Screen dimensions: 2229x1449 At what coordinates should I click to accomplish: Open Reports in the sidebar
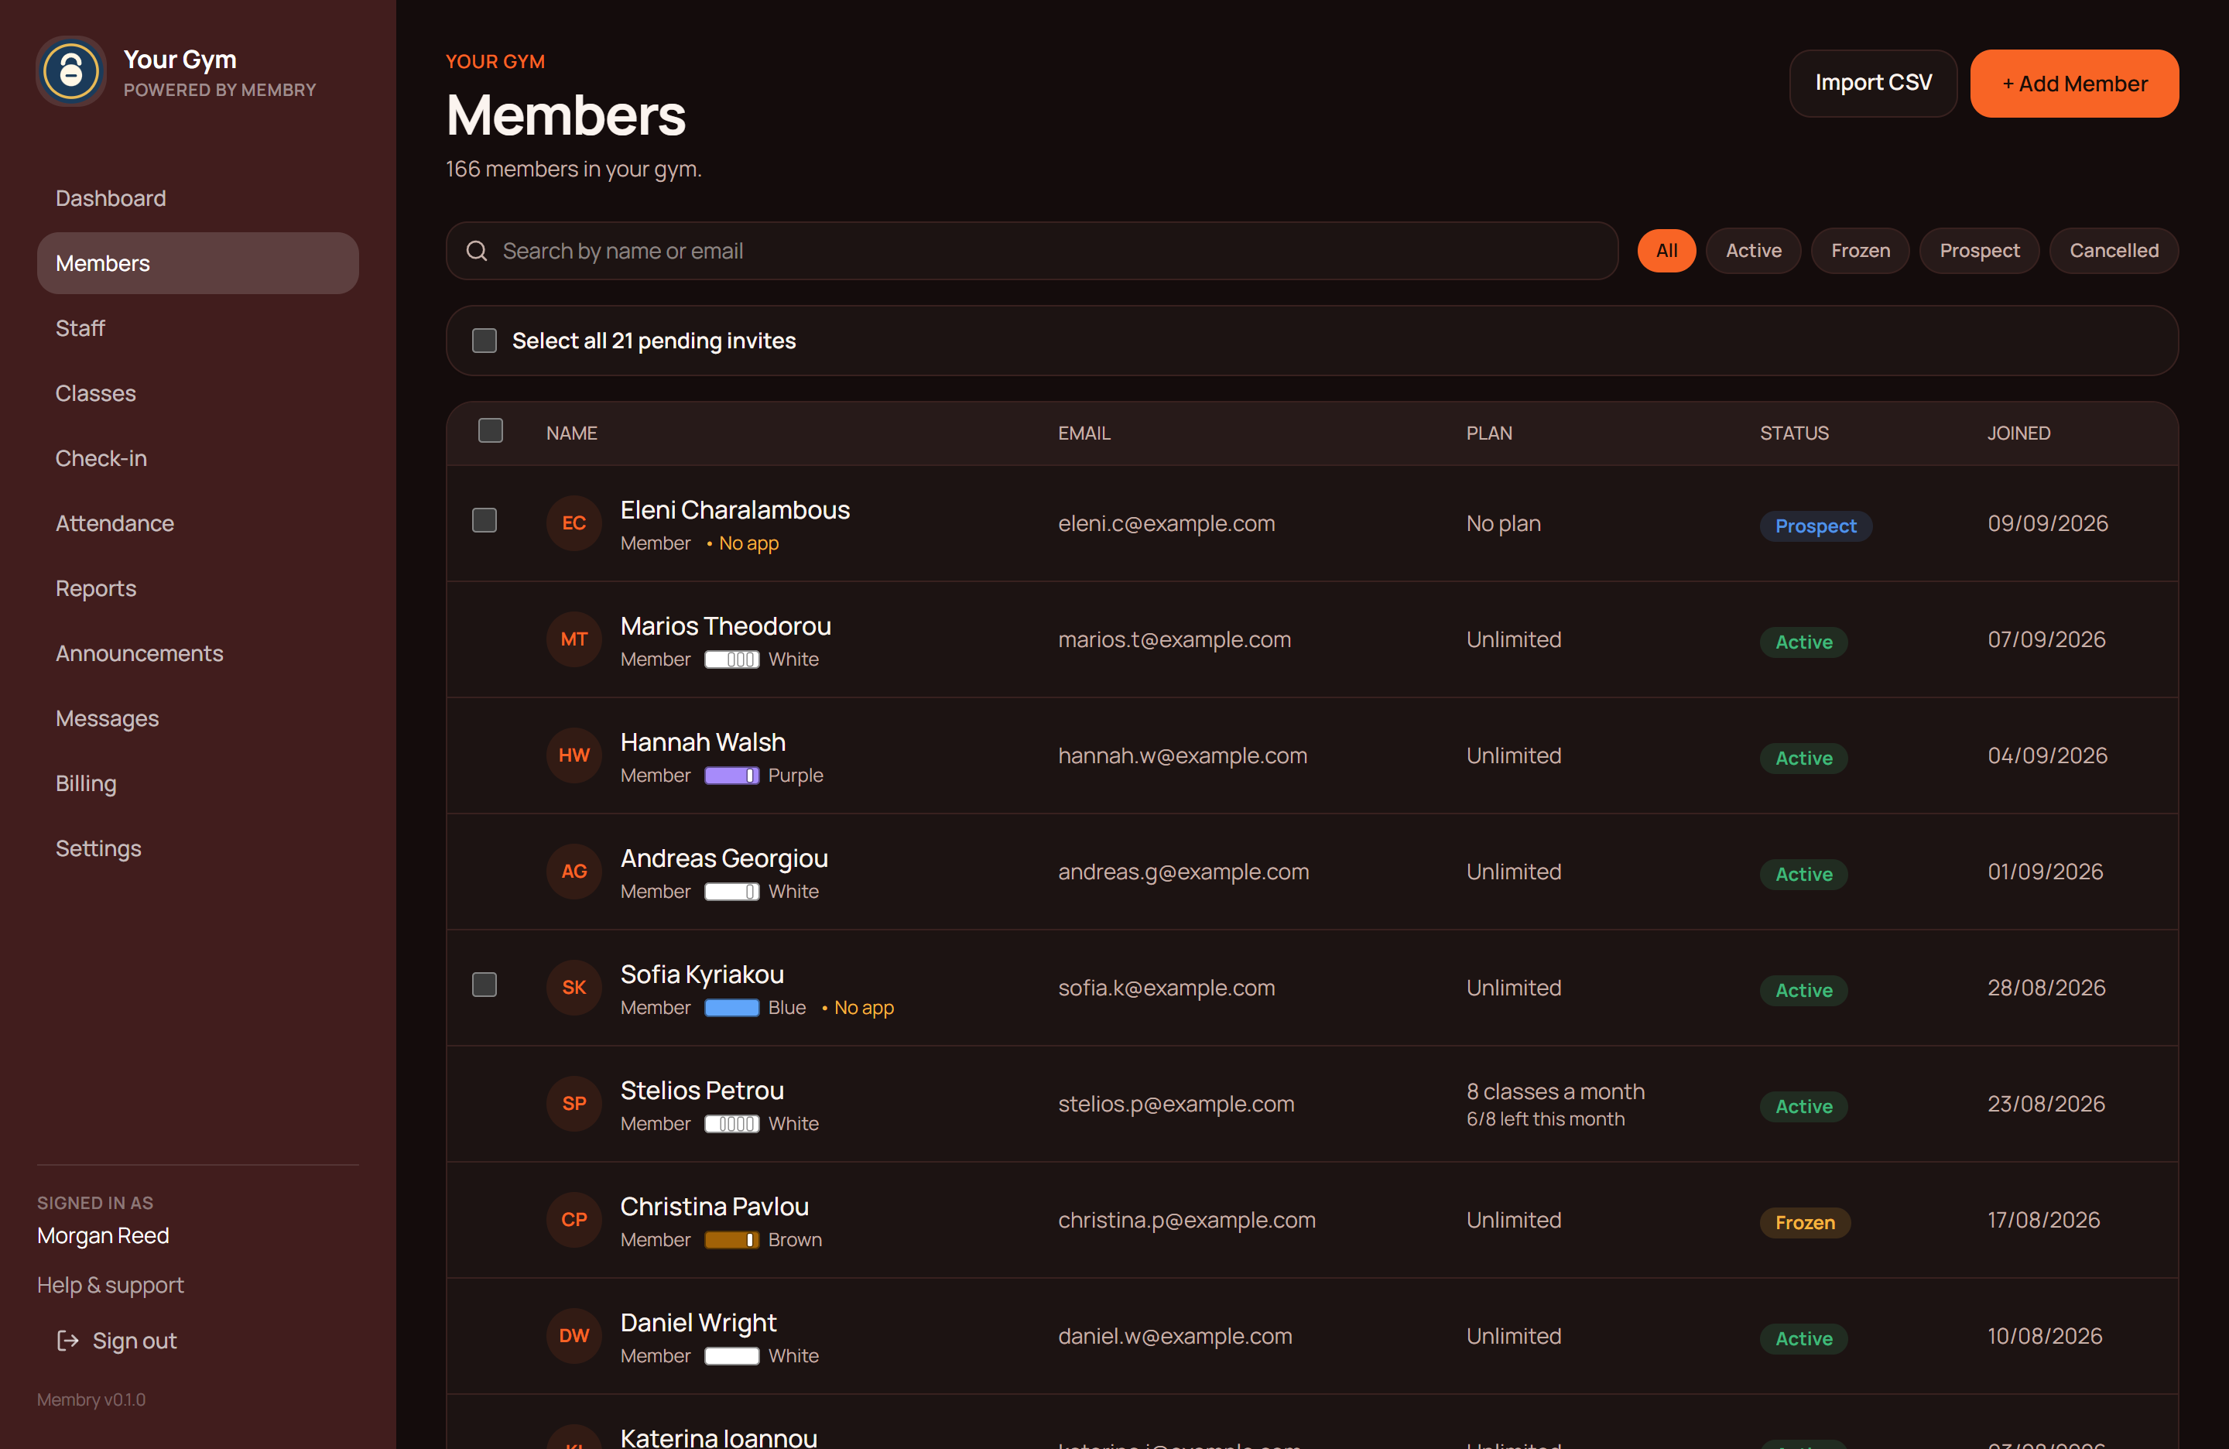[x=197, y=588]
